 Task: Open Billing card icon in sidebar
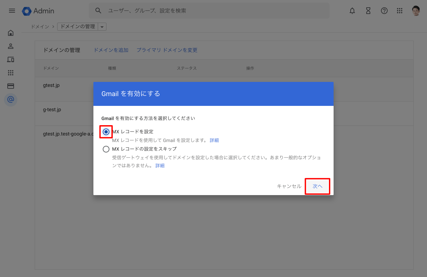(11, 86)
